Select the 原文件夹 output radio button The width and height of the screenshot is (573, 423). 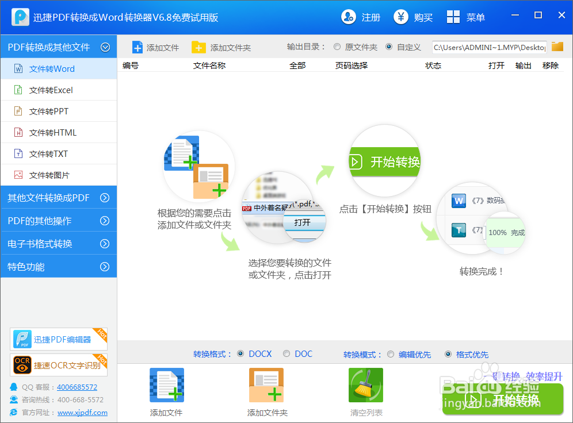coord(337,47)
